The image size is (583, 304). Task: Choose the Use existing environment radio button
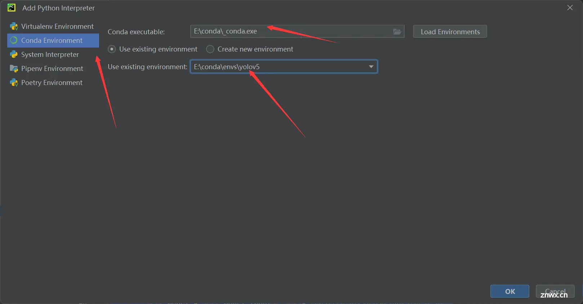click(112, 49)
